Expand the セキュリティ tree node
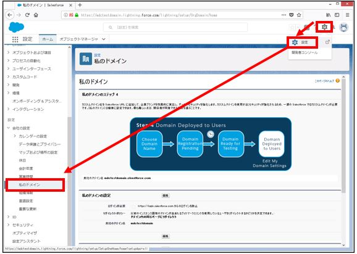The width and height of the screenshot is (357, 254). coord(9,225)
